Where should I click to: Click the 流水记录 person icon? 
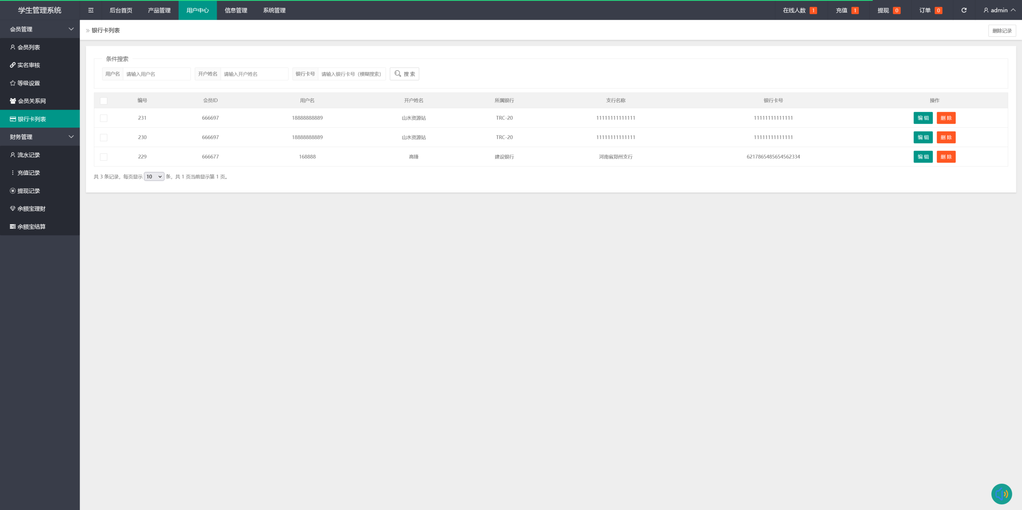coord(13,155)
